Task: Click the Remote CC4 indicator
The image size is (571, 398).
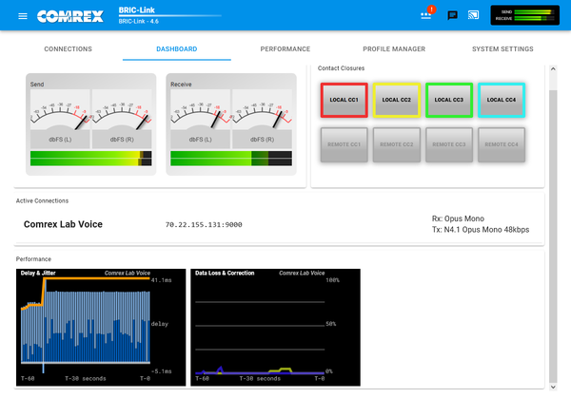Action: point(502,144)
